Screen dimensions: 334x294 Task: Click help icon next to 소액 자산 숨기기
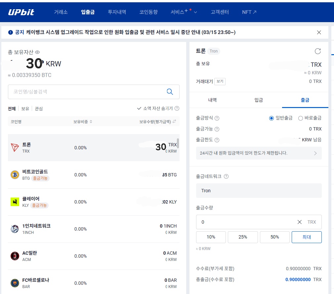177,108
